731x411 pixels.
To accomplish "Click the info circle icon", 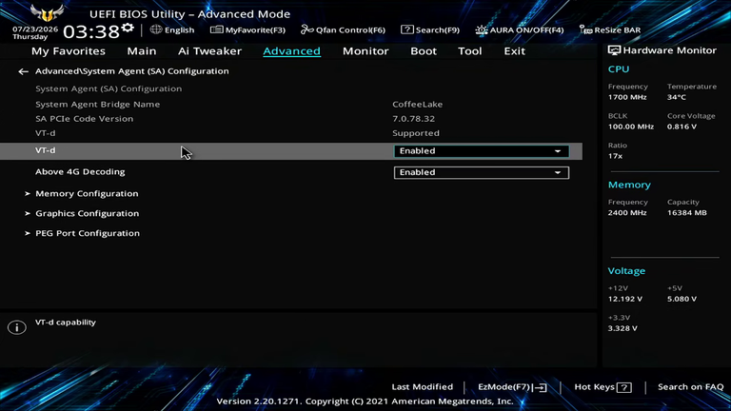I will tap(17, 327).
